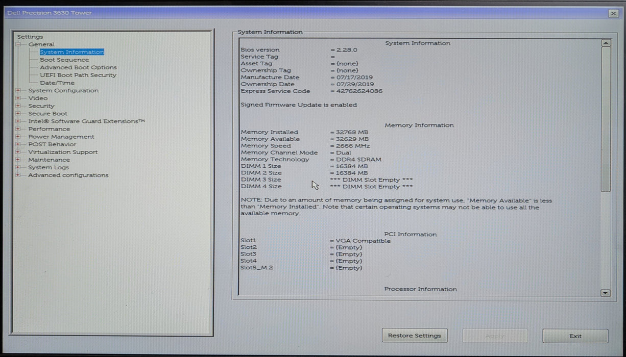Close the BIOS setup window
Viewport: 626px width, 357px height.
(x=614, y=14)
